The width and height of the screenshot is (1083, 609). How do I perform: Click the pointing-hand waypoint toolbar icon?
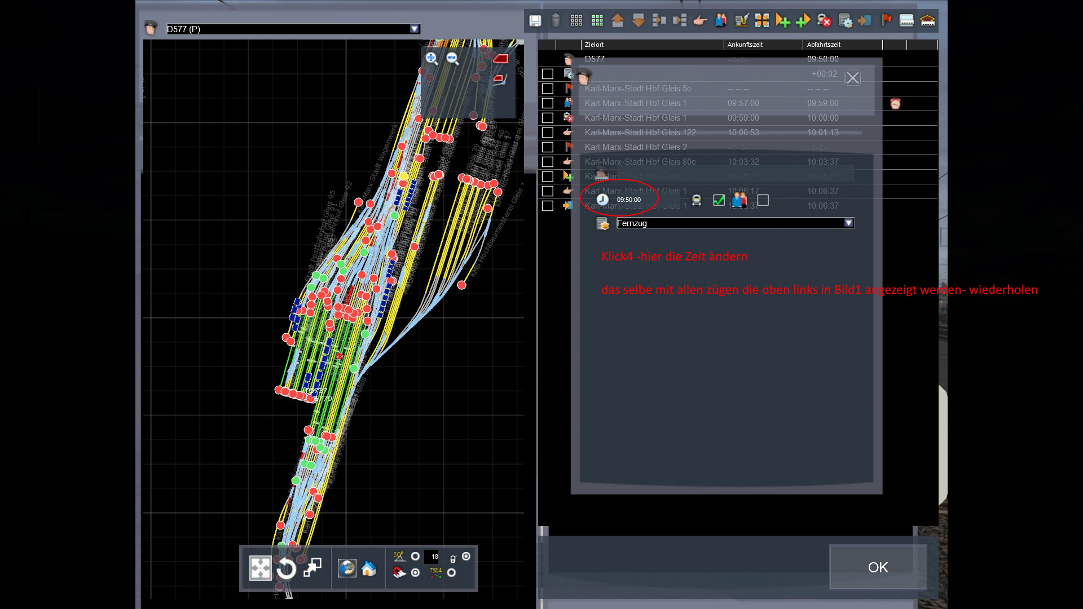click(700, 21)
